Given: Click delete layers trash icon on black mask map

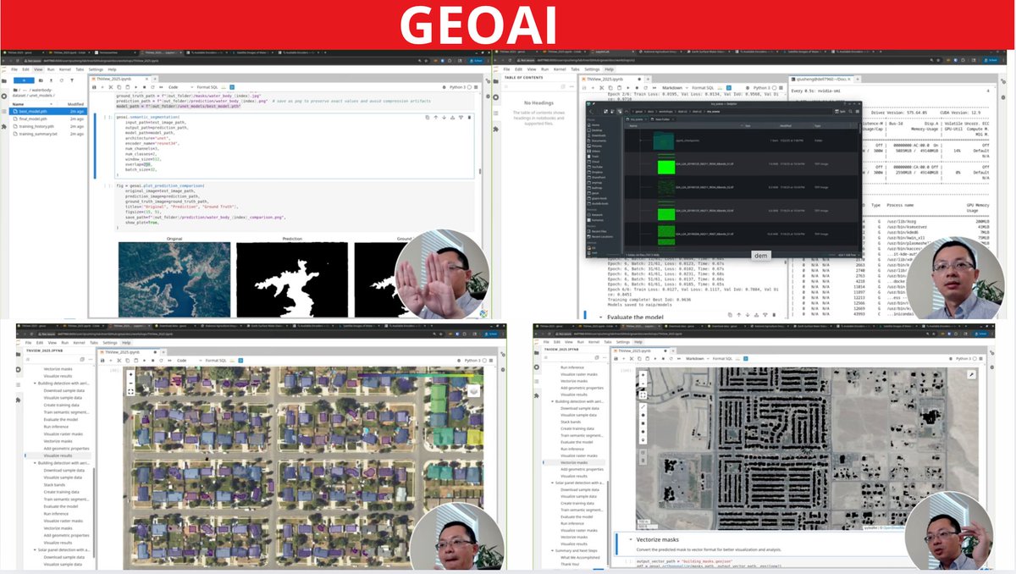Looking at the screenshot, I should (x=643, y=461).
